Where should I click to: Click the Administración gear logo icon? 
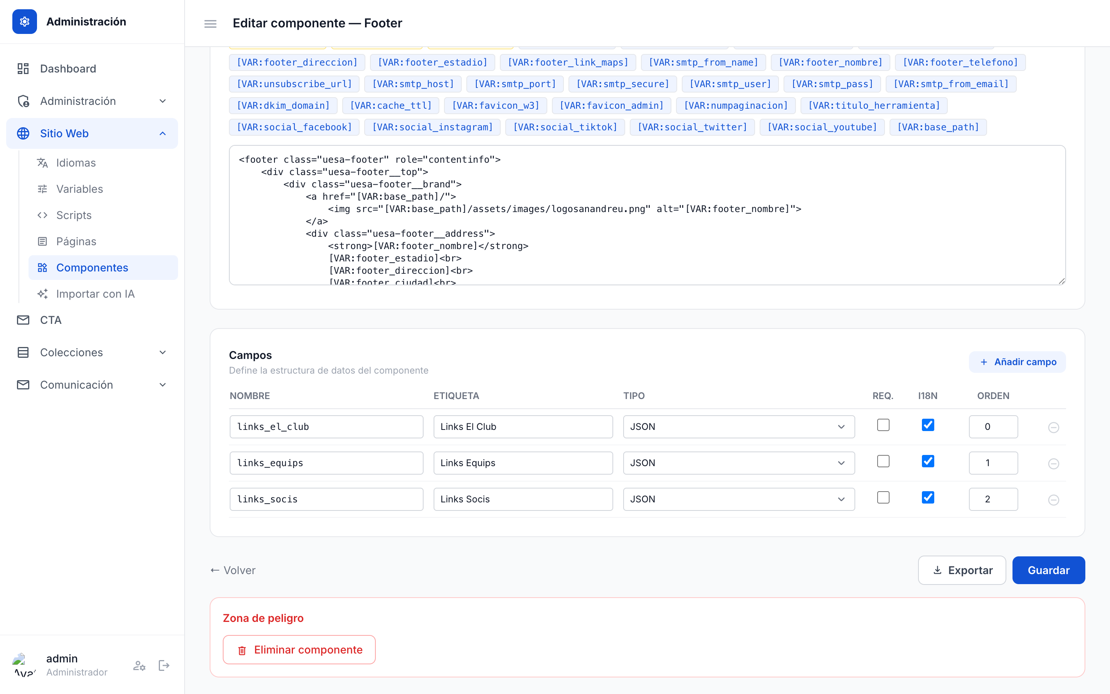click(x=25, y=22)
